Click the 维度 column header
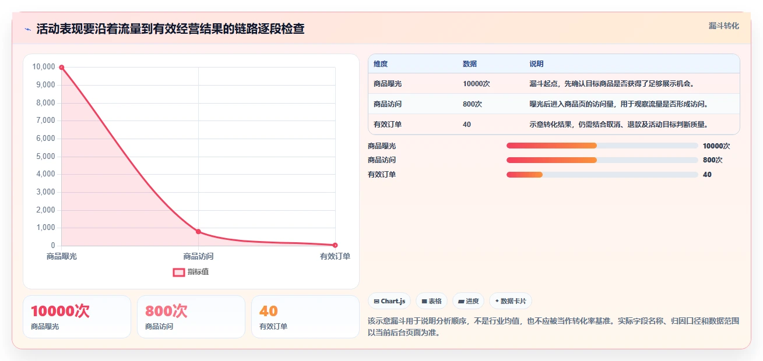Screen dimensions: 763x361 [381, 64]
